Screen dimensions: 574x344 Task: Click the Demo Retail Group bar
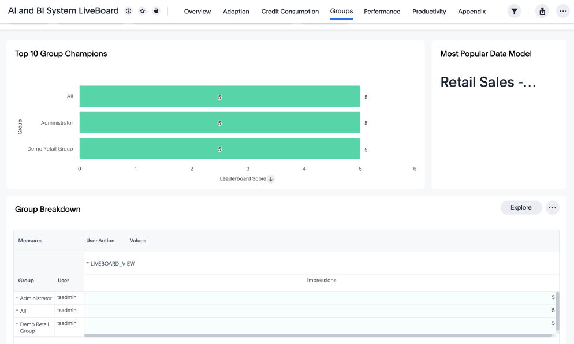click(219, 148)
